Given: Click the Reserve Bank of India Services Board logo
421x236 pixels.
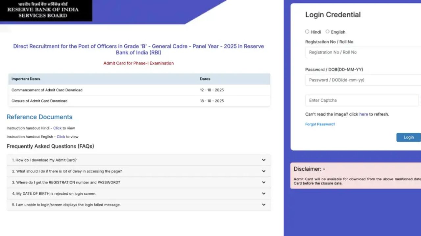Looking at the screenshot, I should coord(46,10).
